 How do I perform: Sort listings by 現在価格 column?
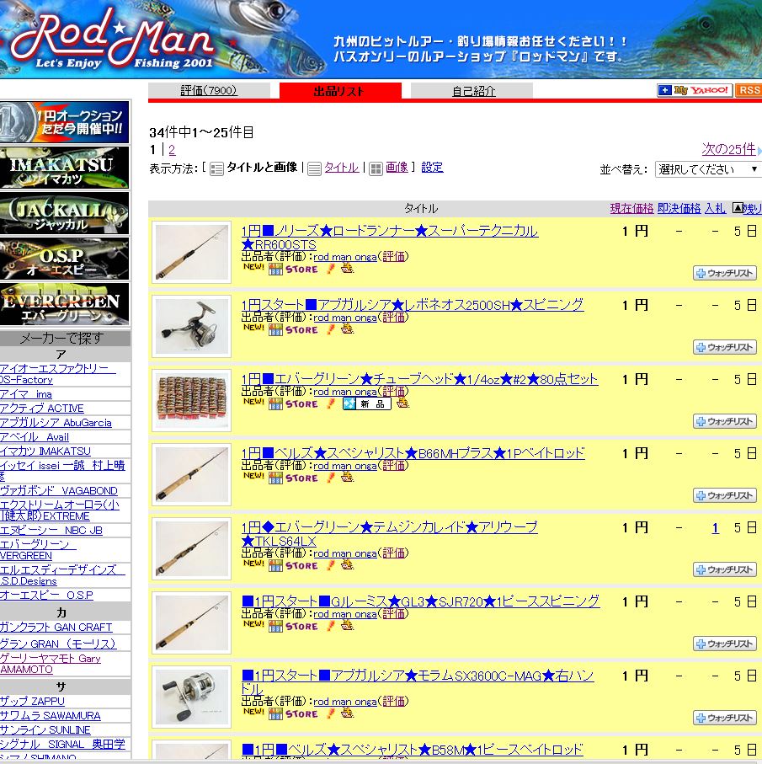point(631,208)
